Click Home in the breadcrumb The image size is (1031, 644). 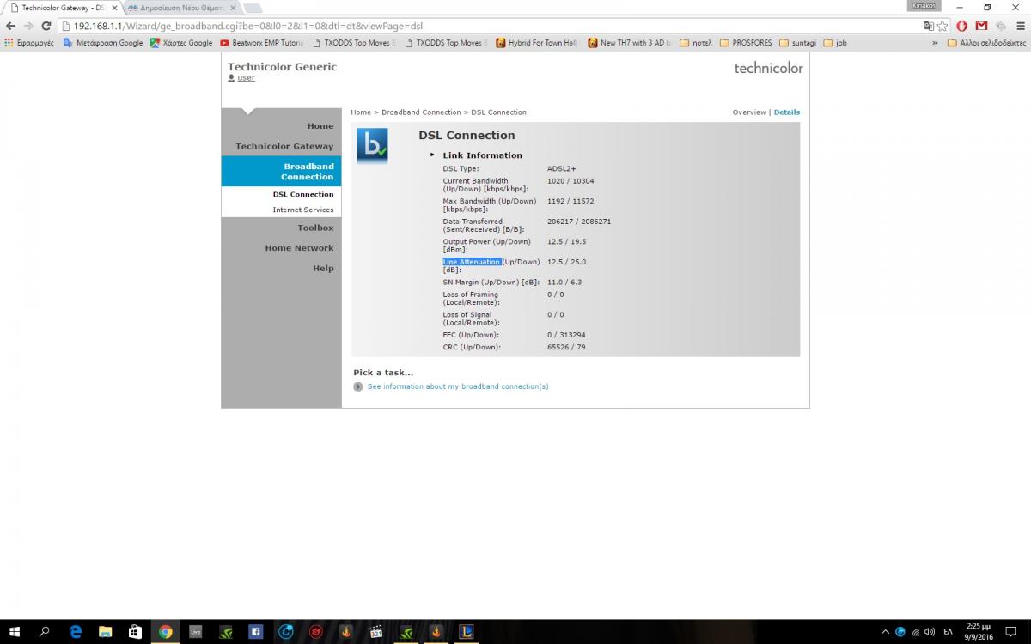(x=361, y=112)
